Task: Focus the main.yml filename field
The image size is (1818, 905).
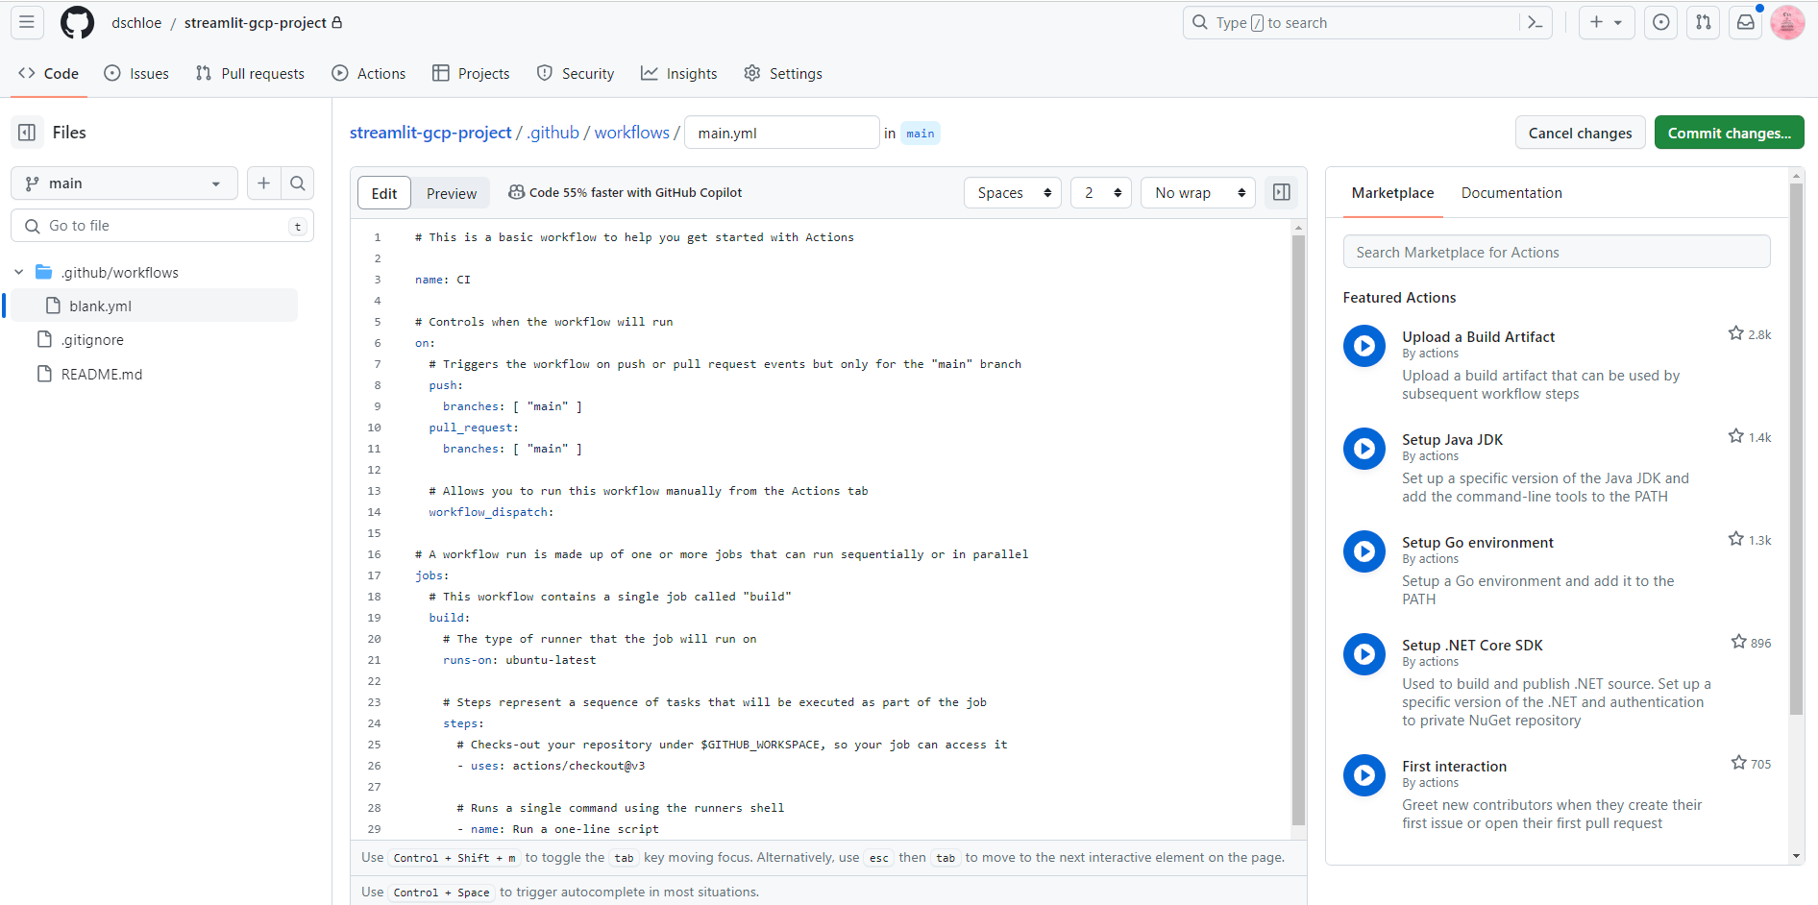Action: point(781,133)
